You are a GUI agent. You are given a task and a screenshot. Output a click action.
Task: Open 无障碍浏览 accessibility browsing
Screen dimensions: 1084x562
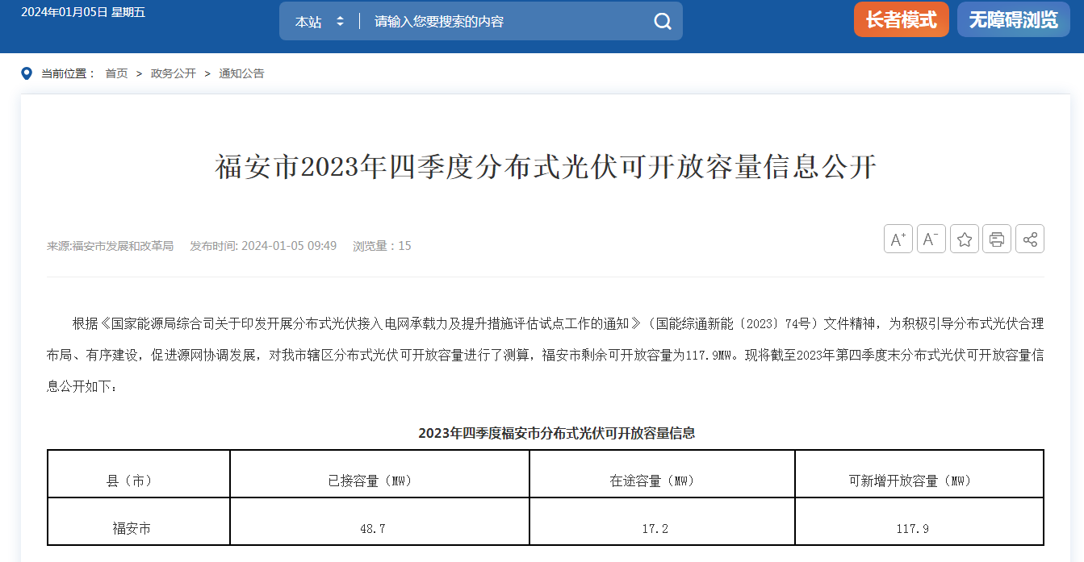coord(1013,19)
